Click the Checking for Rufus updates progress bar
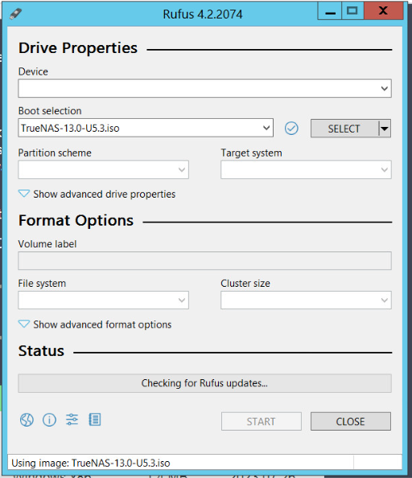Screen dimensions: 412x478 [204, 383]
